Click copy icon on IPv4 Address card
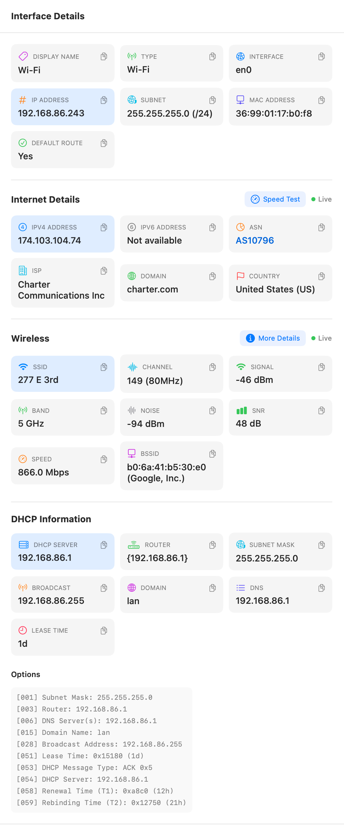344x825 pixels. click(x=104, y=227)
